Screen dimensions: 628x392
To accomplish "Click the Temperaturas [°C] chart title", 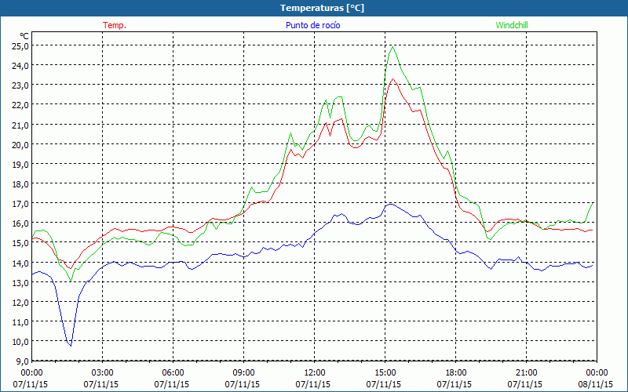I will (322, 8).
